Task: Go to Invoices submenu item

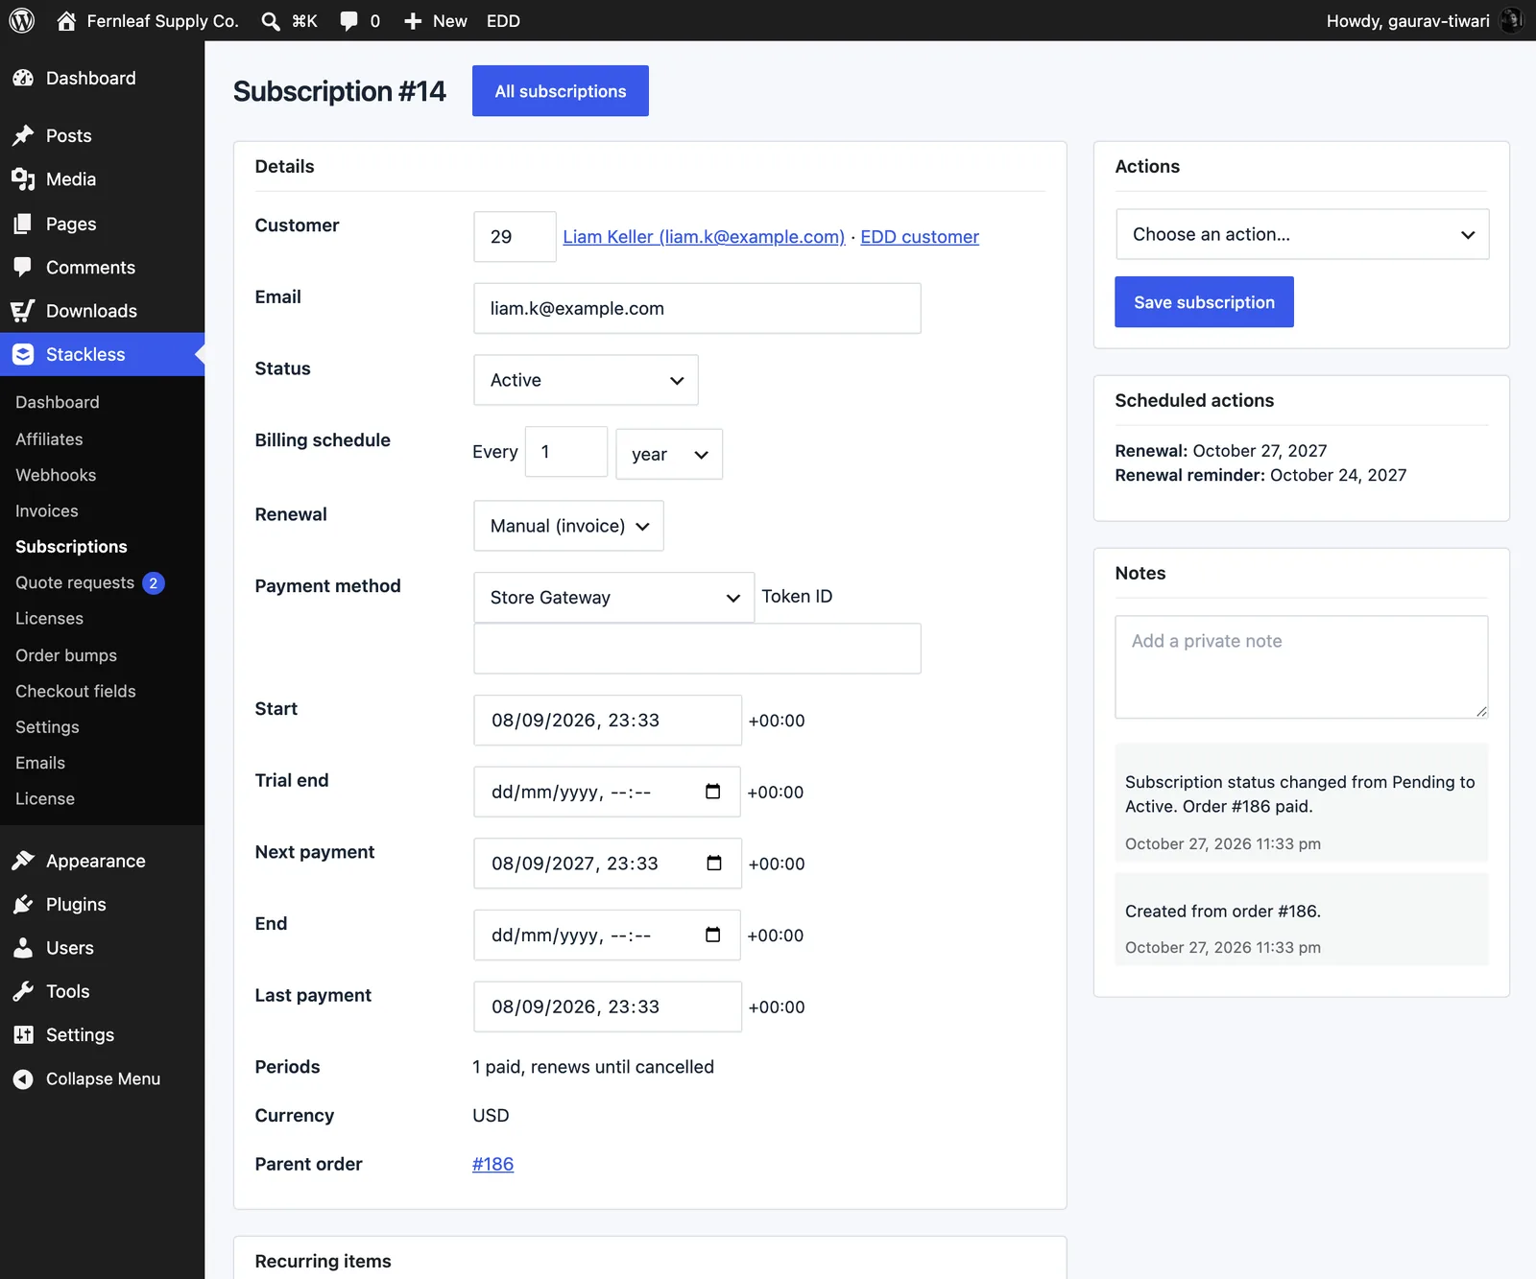Action: coord(47,510)
